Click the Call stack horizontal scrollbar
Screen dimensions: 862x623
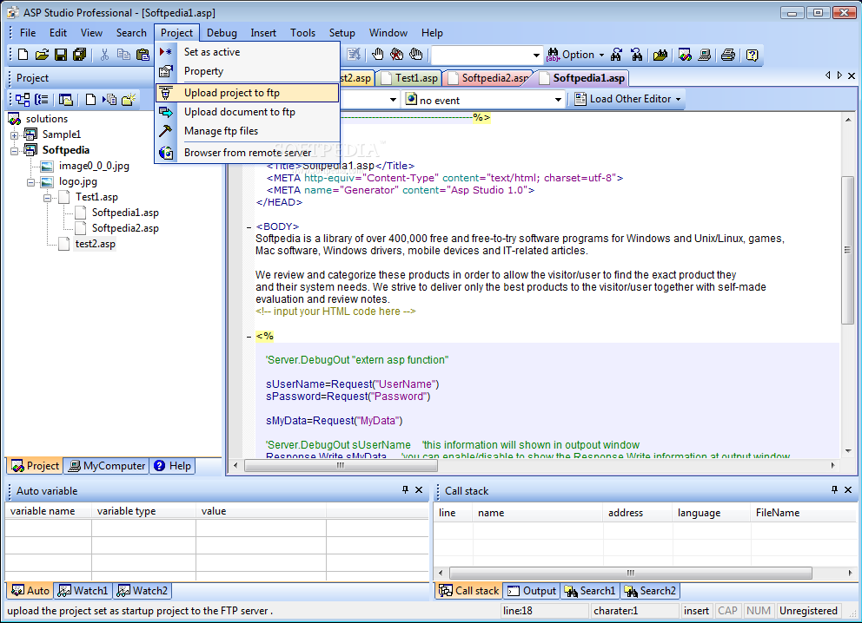click(631, 573)
